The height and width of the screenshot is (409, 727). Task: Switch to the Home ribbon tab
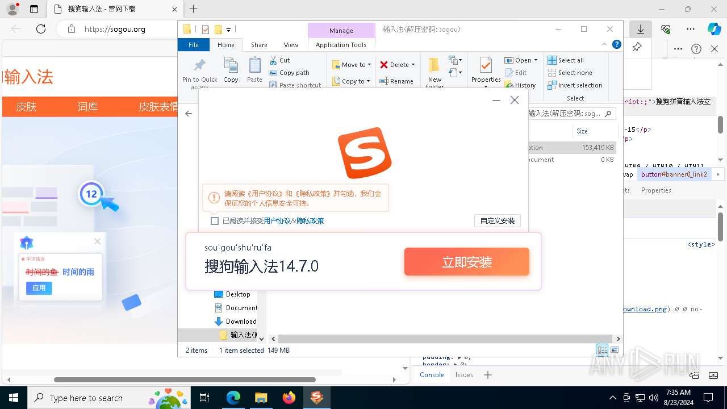[225, 45]
